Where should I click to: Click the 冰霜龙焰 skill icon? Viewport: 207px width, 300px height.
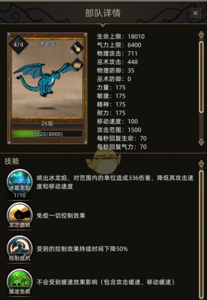tap(19, 182)
